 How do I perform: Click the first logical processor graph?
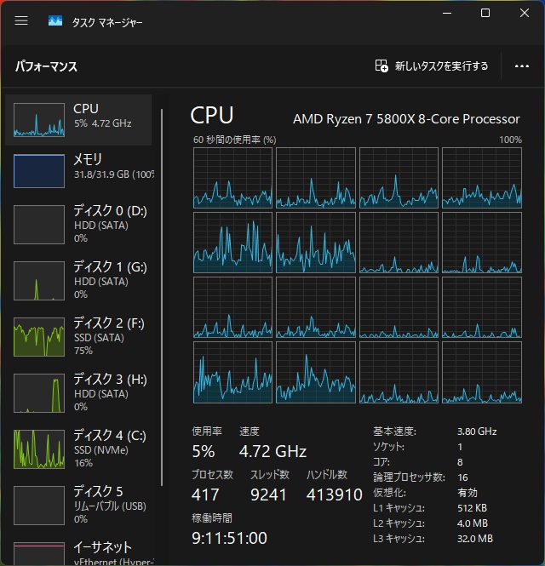(232, 178)
